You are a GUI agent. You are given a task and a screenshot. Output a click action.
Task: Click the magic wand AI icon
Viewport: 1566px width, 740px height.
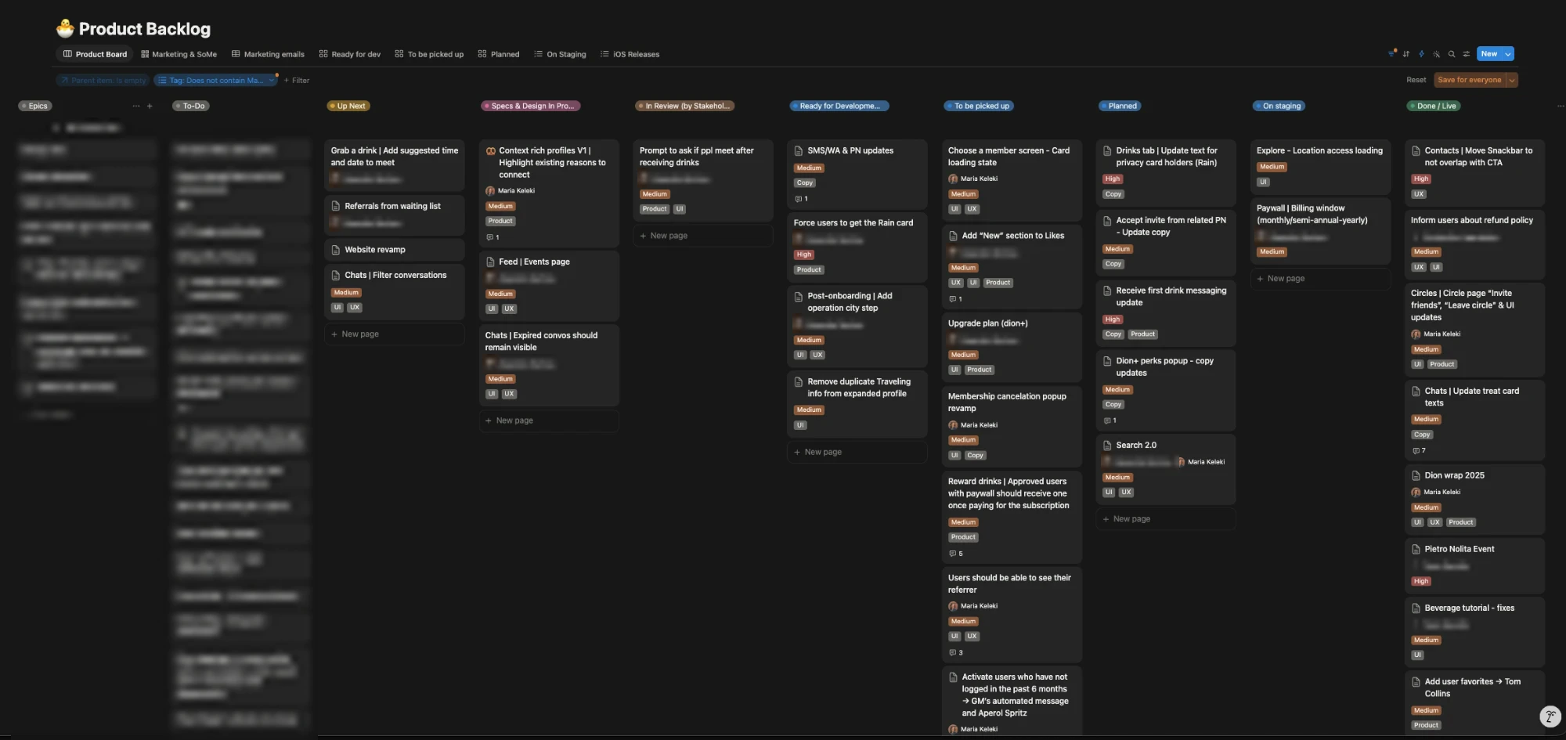[1436, 54]
